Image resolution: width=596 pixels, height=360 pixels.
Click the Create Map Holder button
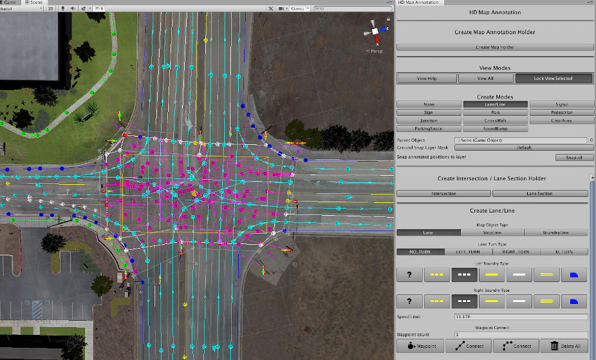pyautogui.click(x=494, y=47)
